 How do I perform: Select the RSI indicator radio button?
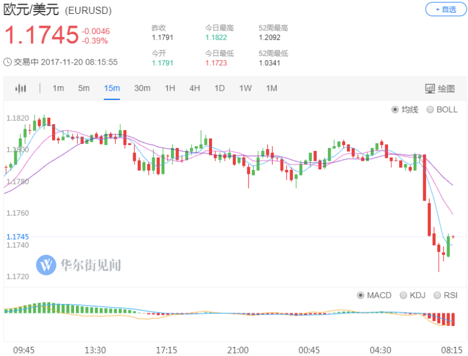tap(437, 295)
